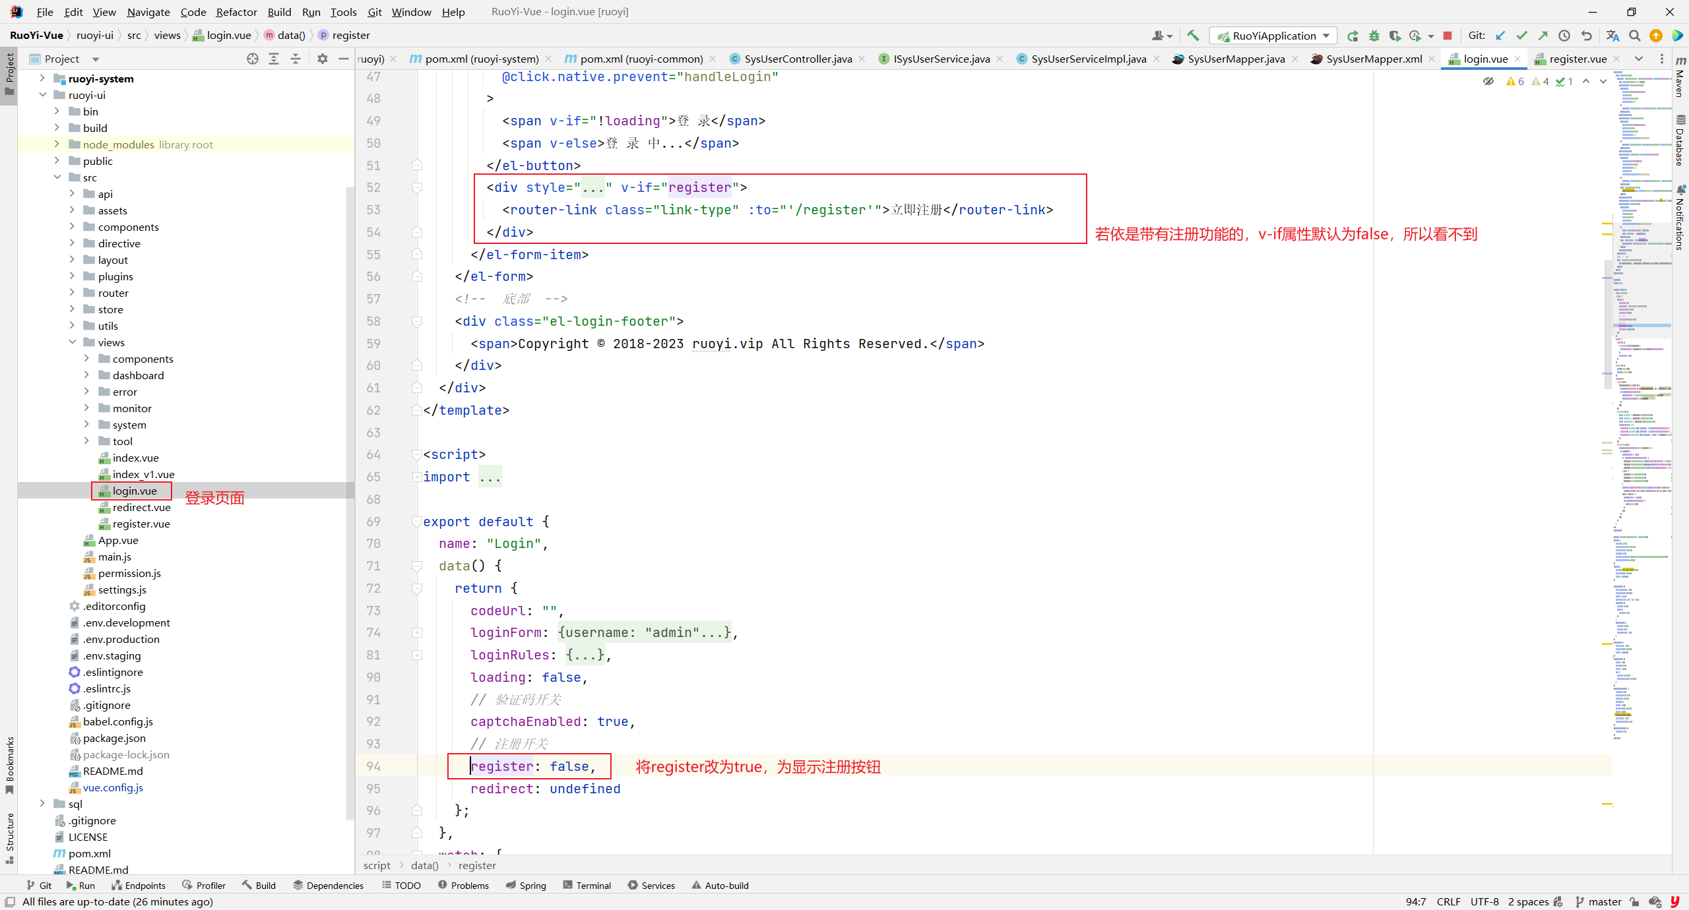Toggle the reader mode eye icon
Screen dimensions: 1689x910
(1488, 81)
